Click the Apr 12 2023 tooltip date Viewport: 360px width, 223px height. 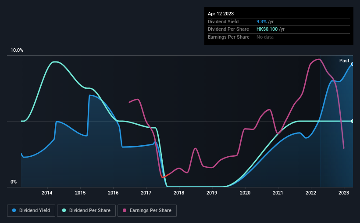tap(221, 14)
